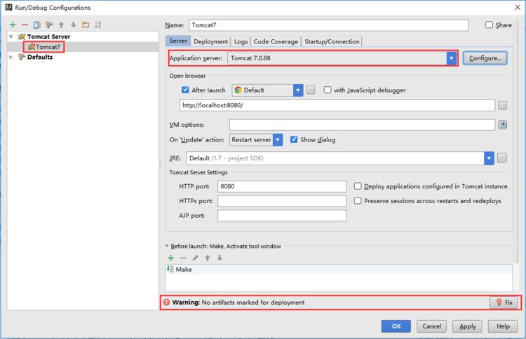Move the before-launch task down
Viewport: 526px width, 339px height.
click(220, 258)
